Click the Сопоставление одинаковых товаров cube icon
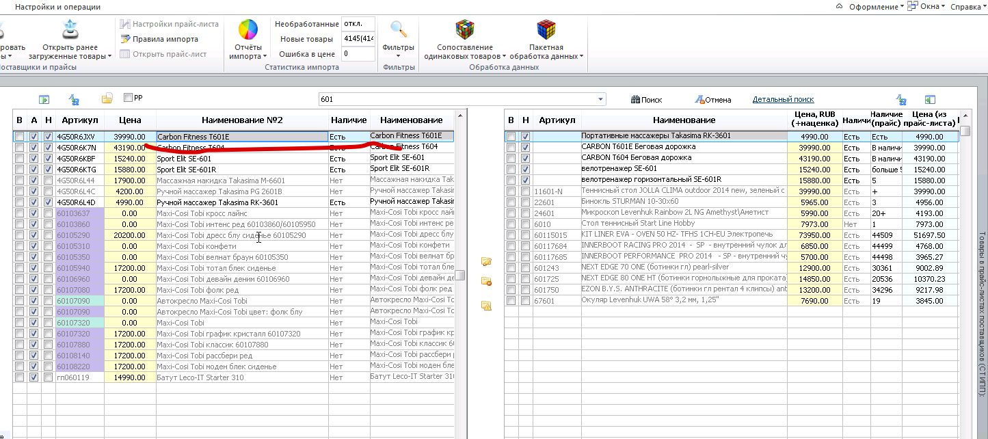This screenshot has width=988, height=439. click(x=465, y=29)
